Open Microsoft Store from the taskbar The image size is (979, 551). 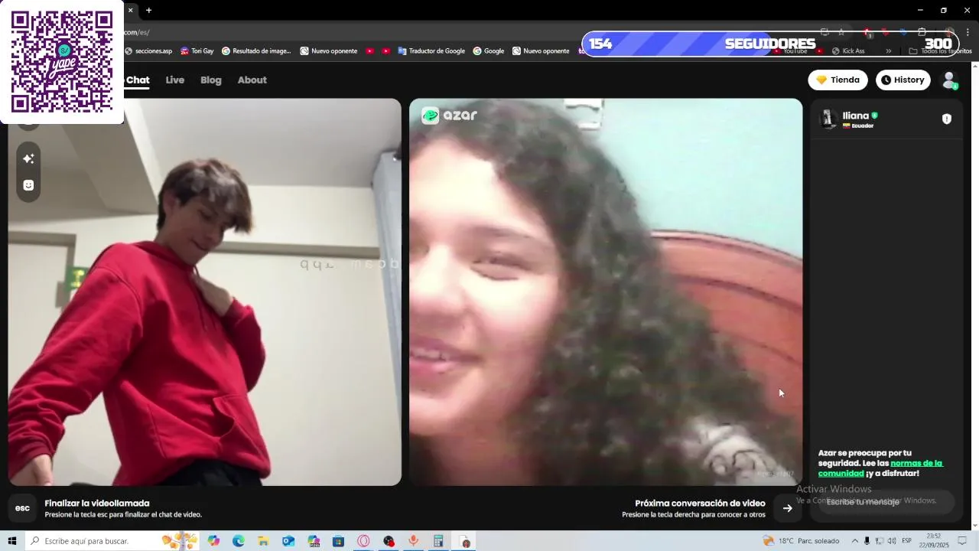tap(338, 541)
